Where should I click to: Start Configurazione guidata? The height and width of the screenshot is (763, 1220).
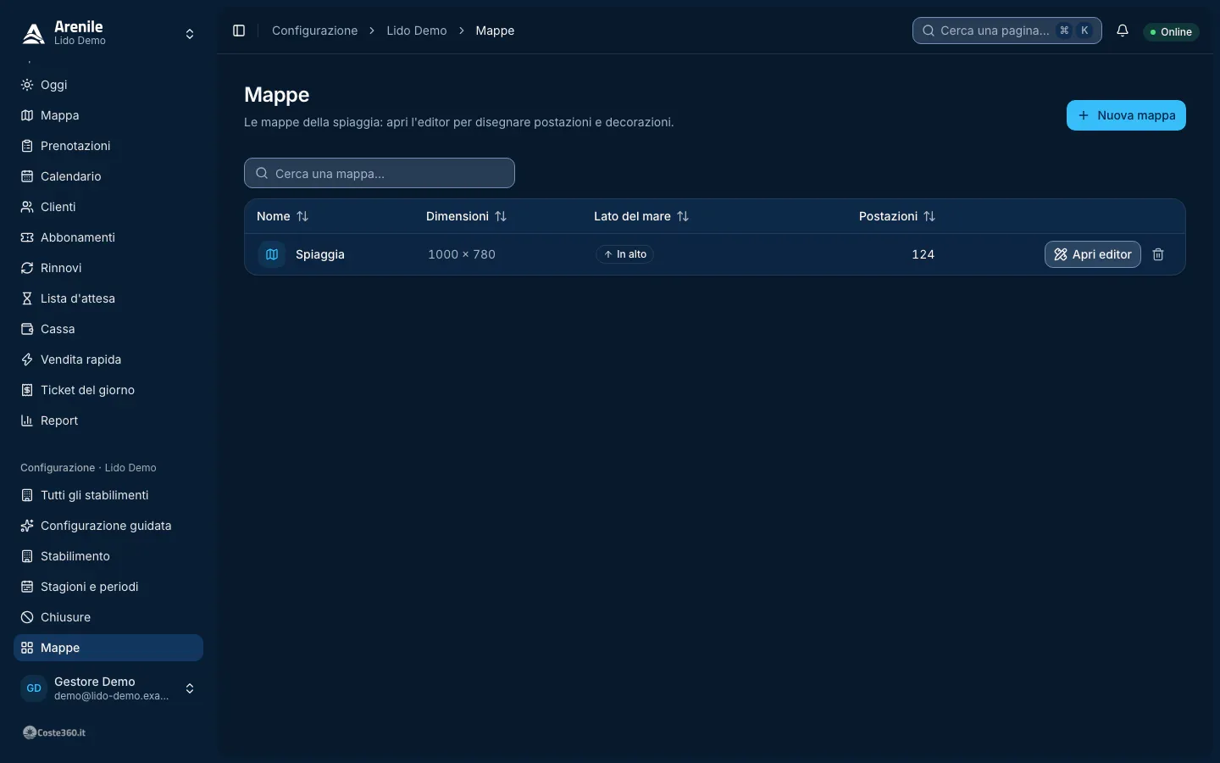(108, 526)
